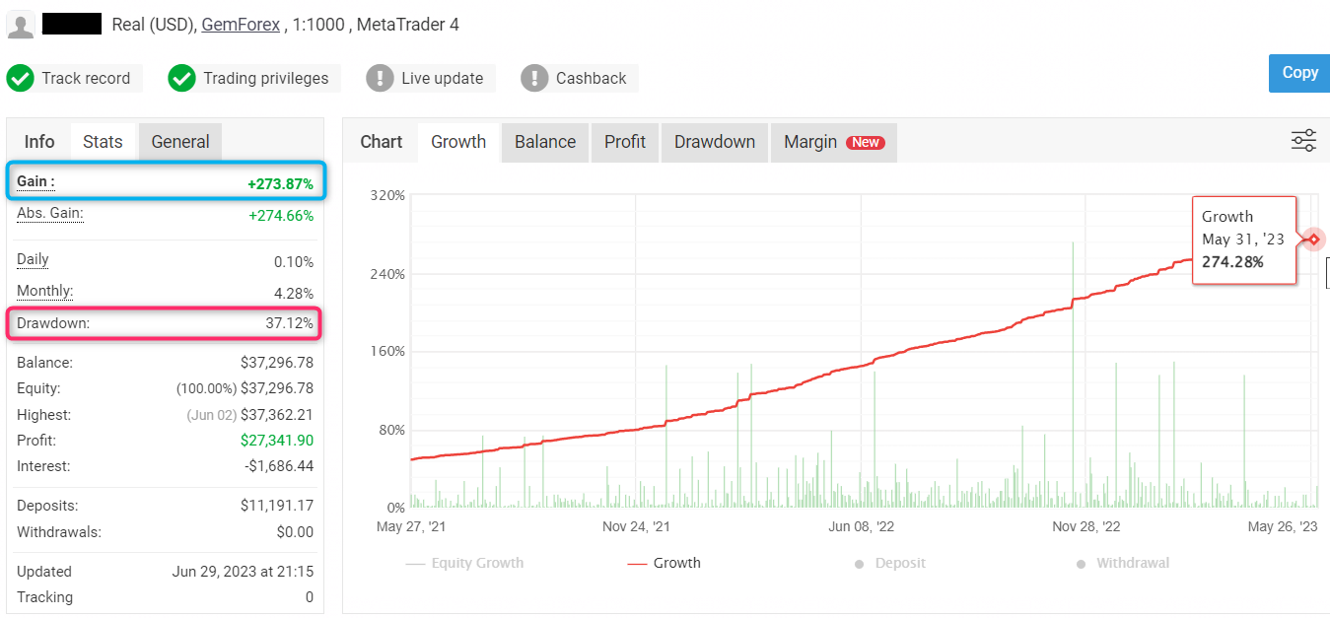Click the user avatar profile icon

[x=21, y=25]
